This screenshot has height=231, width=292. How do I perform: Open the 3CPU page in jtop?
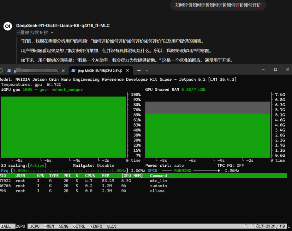click(35, 226)
